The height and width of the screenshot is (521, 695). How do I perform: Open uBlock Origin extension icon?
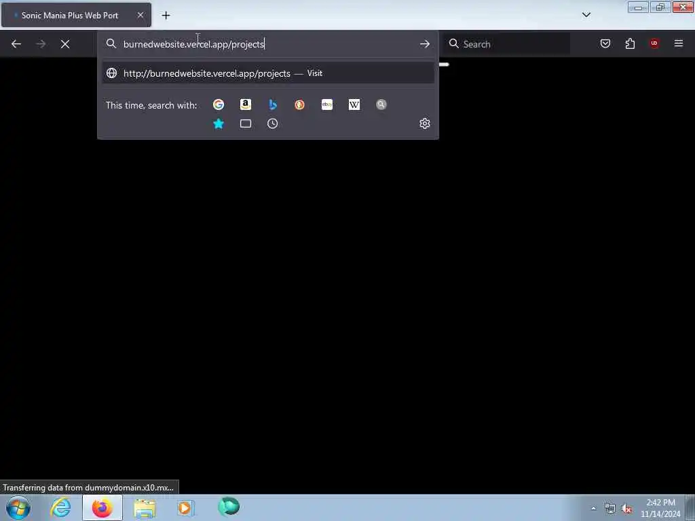[654, 43]
